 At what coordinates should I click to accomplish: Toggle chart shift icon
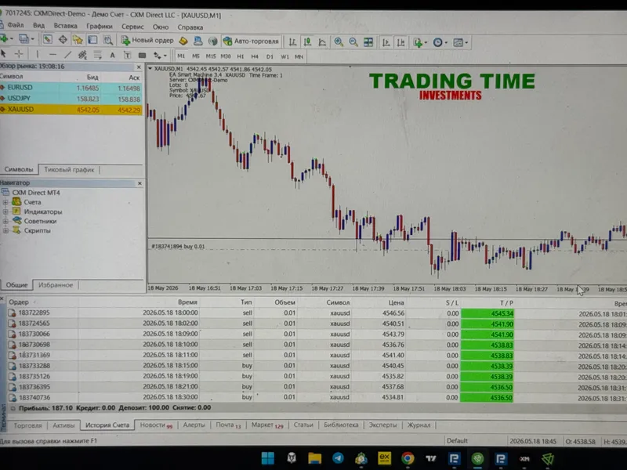point(400,42)
